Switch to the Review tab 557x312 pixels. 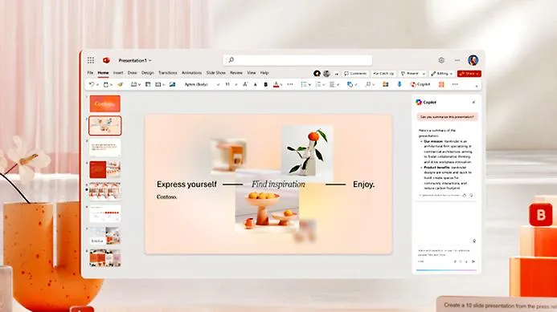coord(235,73)
